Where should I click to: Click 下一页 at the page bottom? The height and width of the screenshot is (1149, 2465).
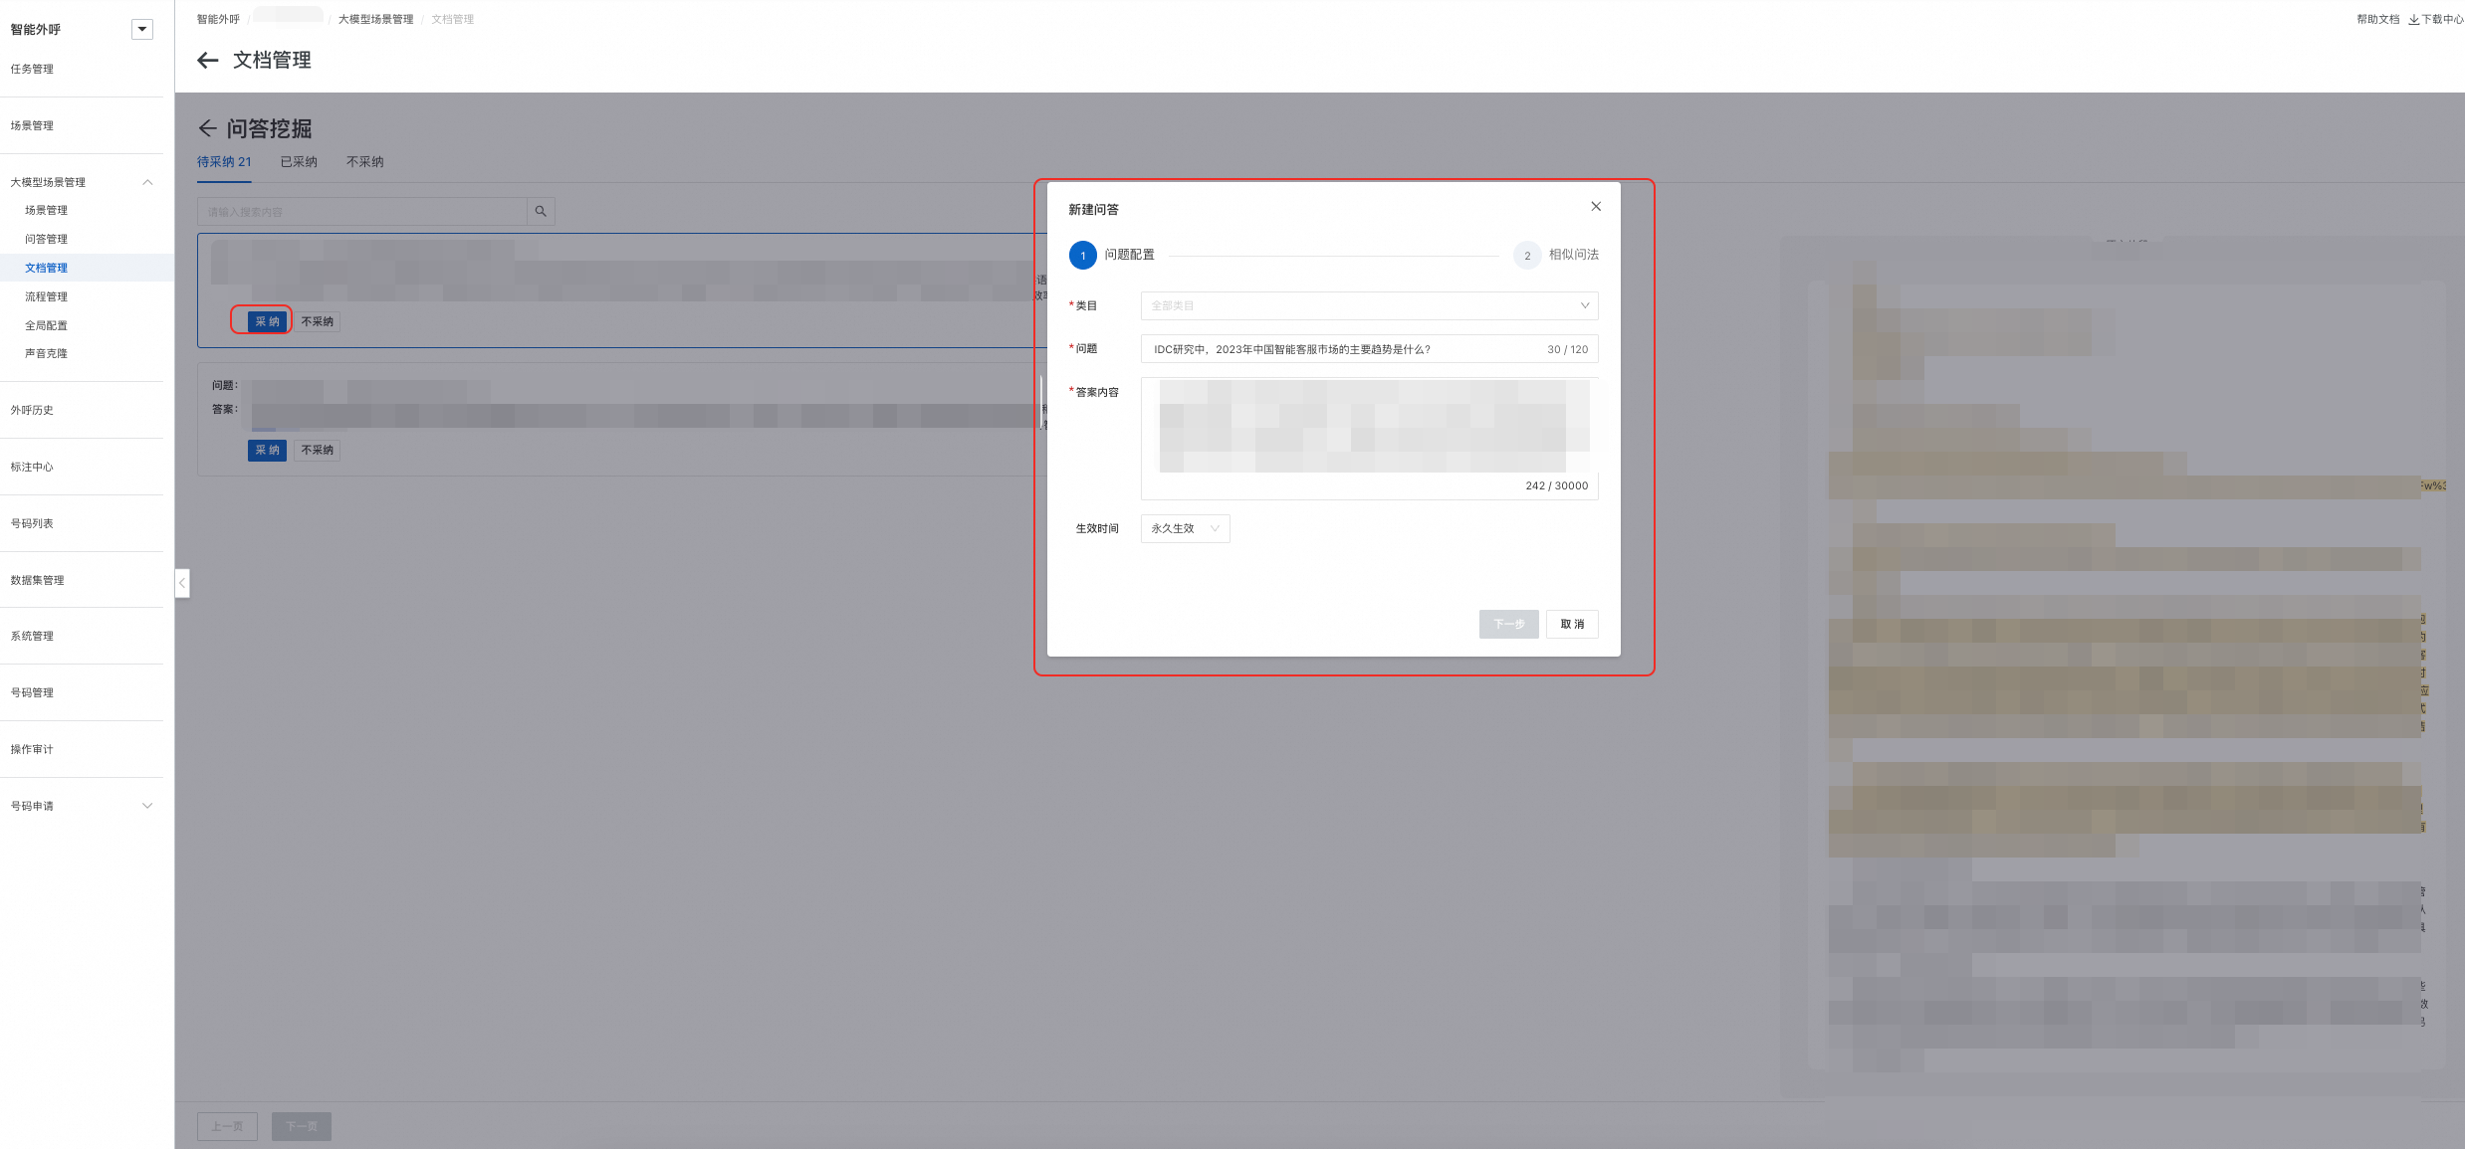[302, 1126]
